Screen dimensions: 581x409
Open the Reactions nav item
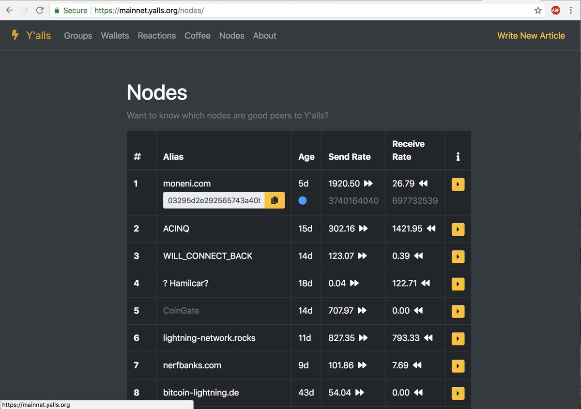point(157,35)
